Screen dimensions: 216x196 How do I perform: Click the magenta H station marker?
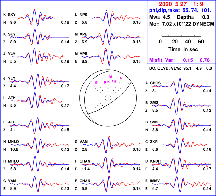click(103, 78)
